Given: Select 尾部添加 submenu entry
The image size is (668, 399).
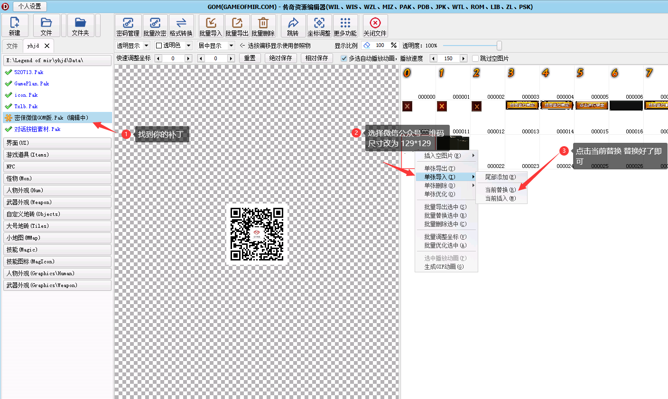Looking at the screenshot, I should point(501,177).
